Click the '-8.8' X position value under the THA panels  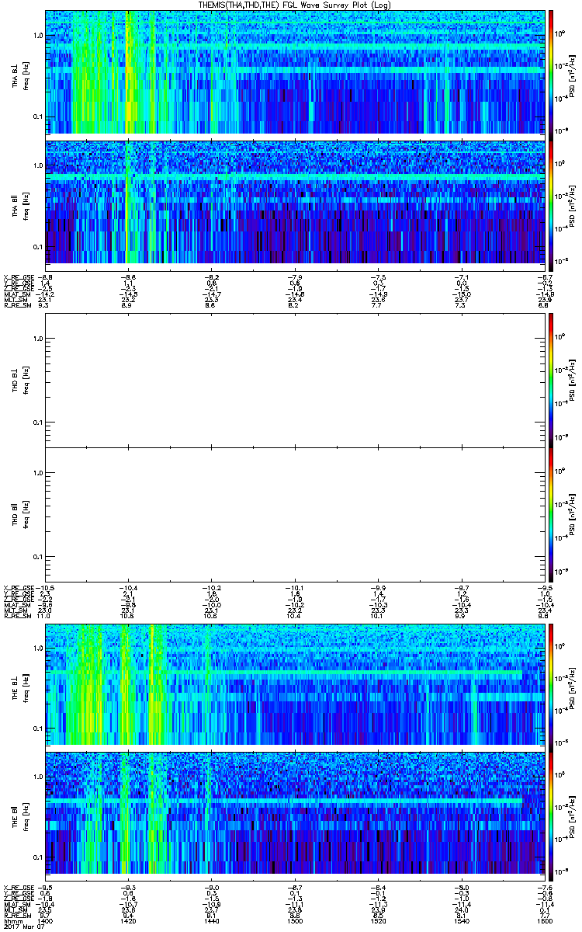coord(45,276)
